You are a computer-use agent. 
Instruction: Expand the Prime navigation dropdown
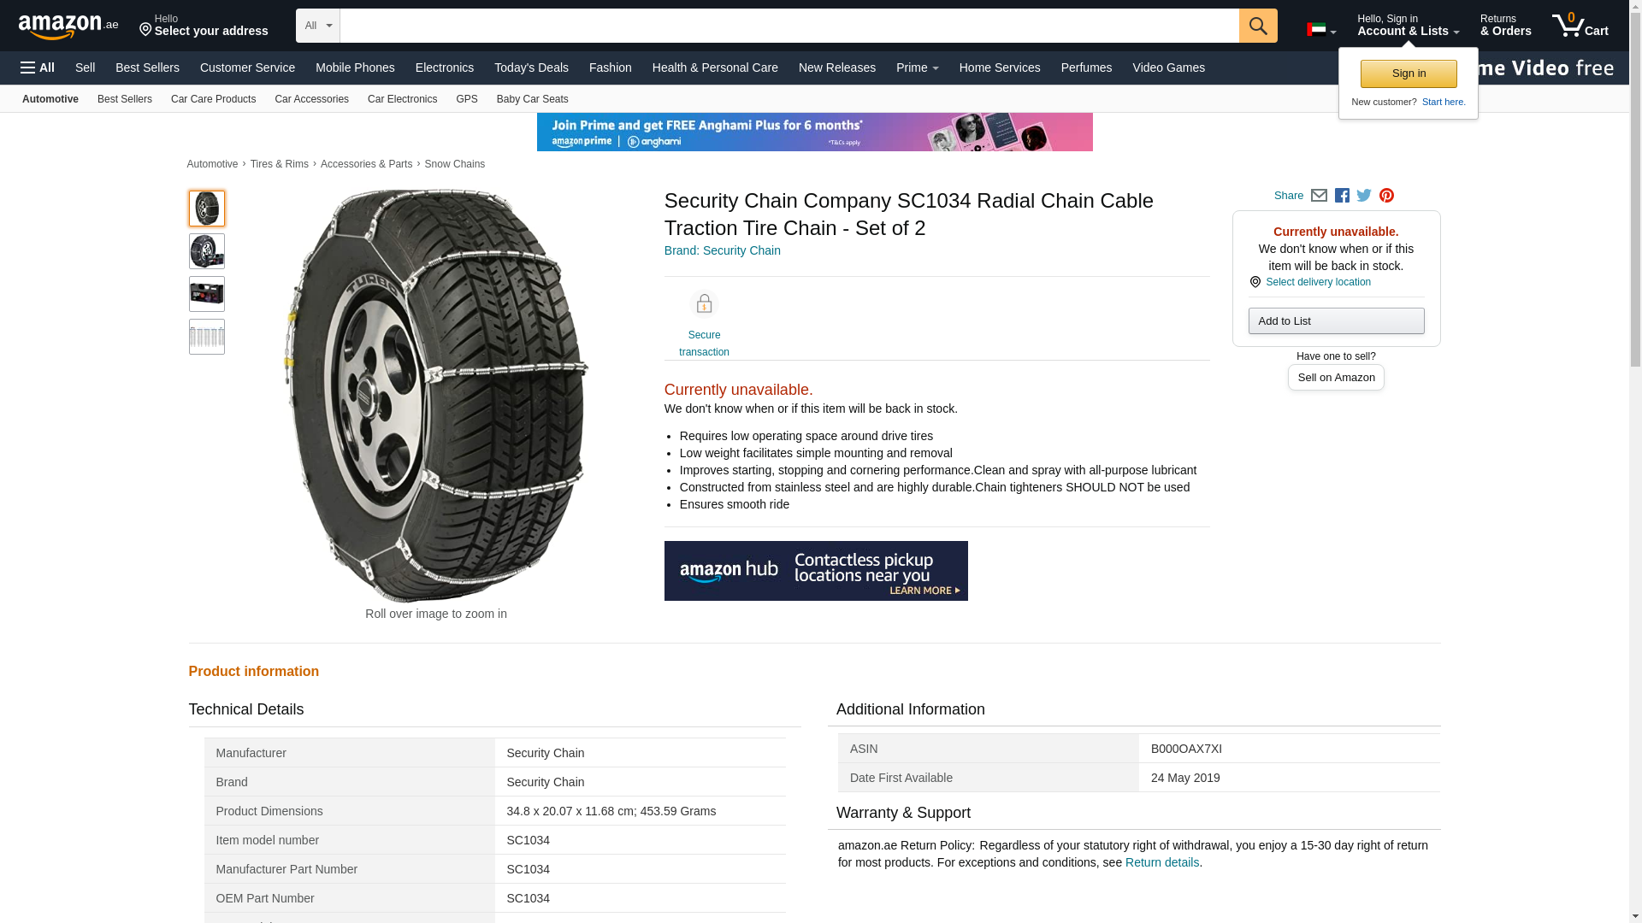[917, 68]
